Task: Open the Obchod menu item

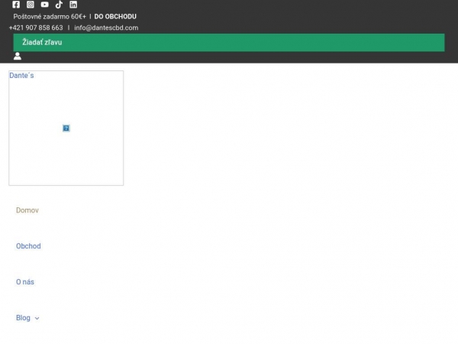Action: pos(28,246)
